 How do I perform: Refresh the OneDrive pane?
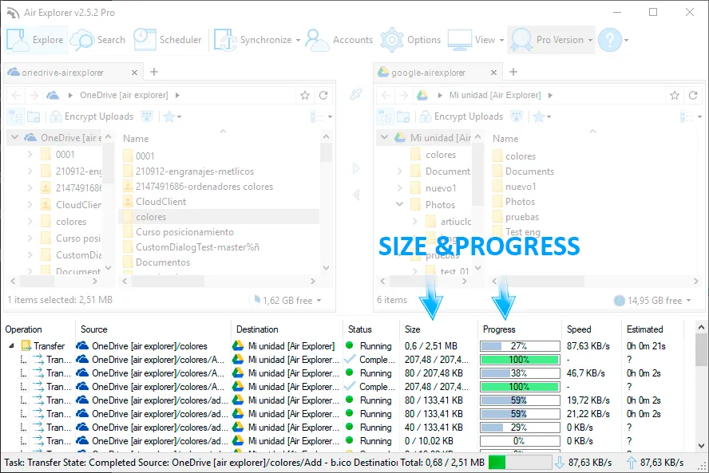323,96
